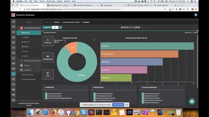Select the highlighted P project tile
209x117 pixels.
click(x=13, y=74)
